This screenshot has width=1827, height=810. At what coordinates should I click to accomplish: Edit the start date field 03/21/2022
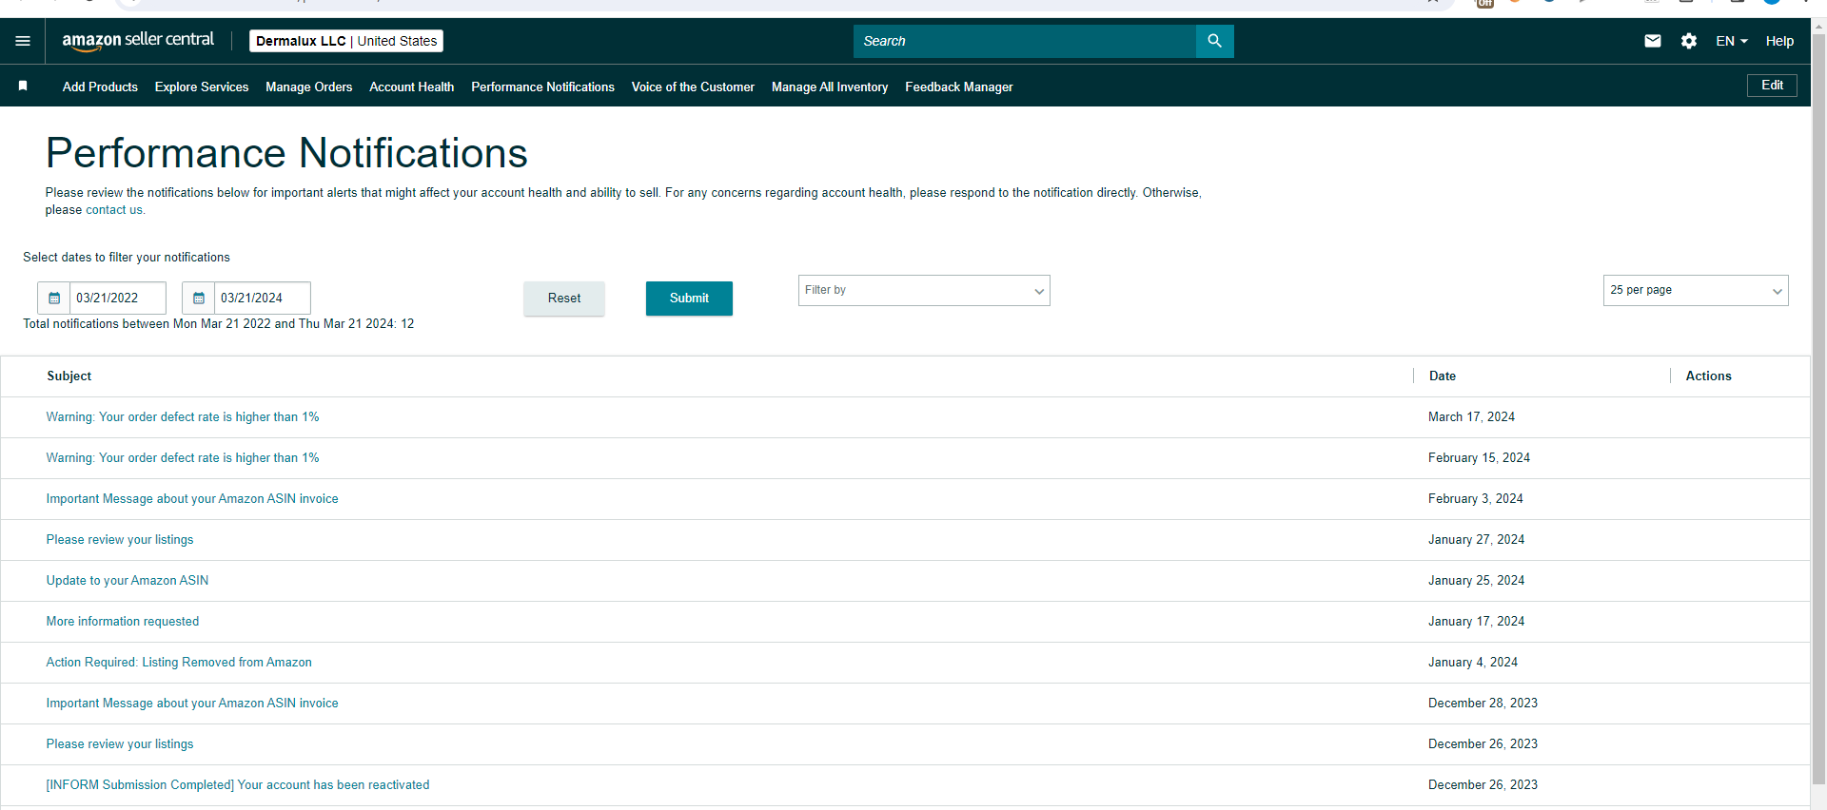[118, 298]
